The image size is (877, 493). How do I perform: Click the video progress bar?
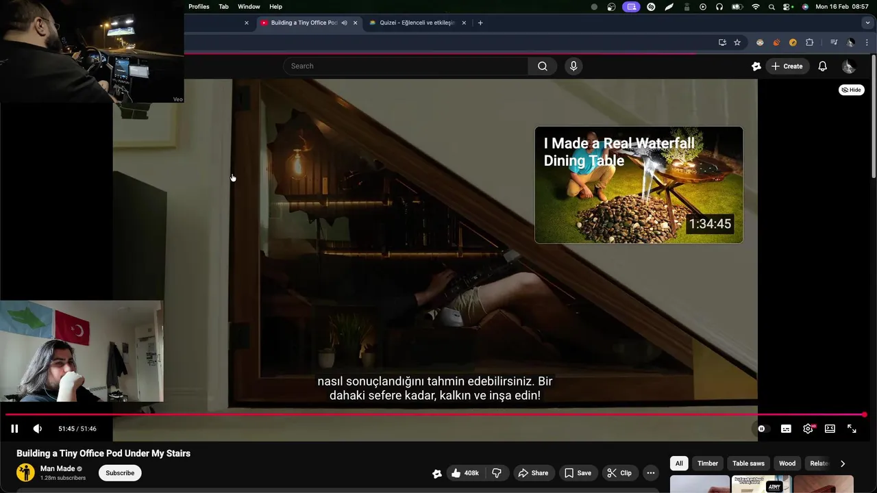pyautogui.click(x=436, y=414)
